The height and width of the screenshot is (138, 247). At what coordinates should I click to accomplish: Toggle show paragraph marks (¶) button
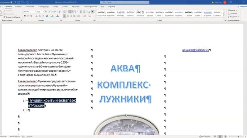click(x=93, y=12)
